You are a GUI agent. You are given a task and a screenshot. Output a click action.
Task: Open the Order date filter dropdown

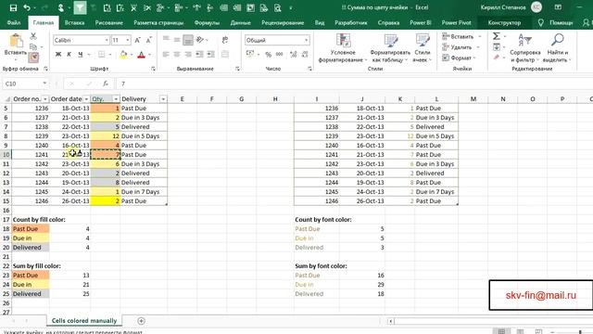click(x=86, y=99)
